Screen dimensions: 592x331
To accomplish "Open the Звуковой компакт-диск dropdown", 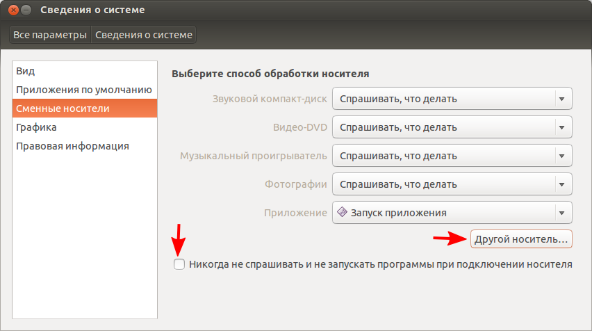I will [x=452, y=99].
